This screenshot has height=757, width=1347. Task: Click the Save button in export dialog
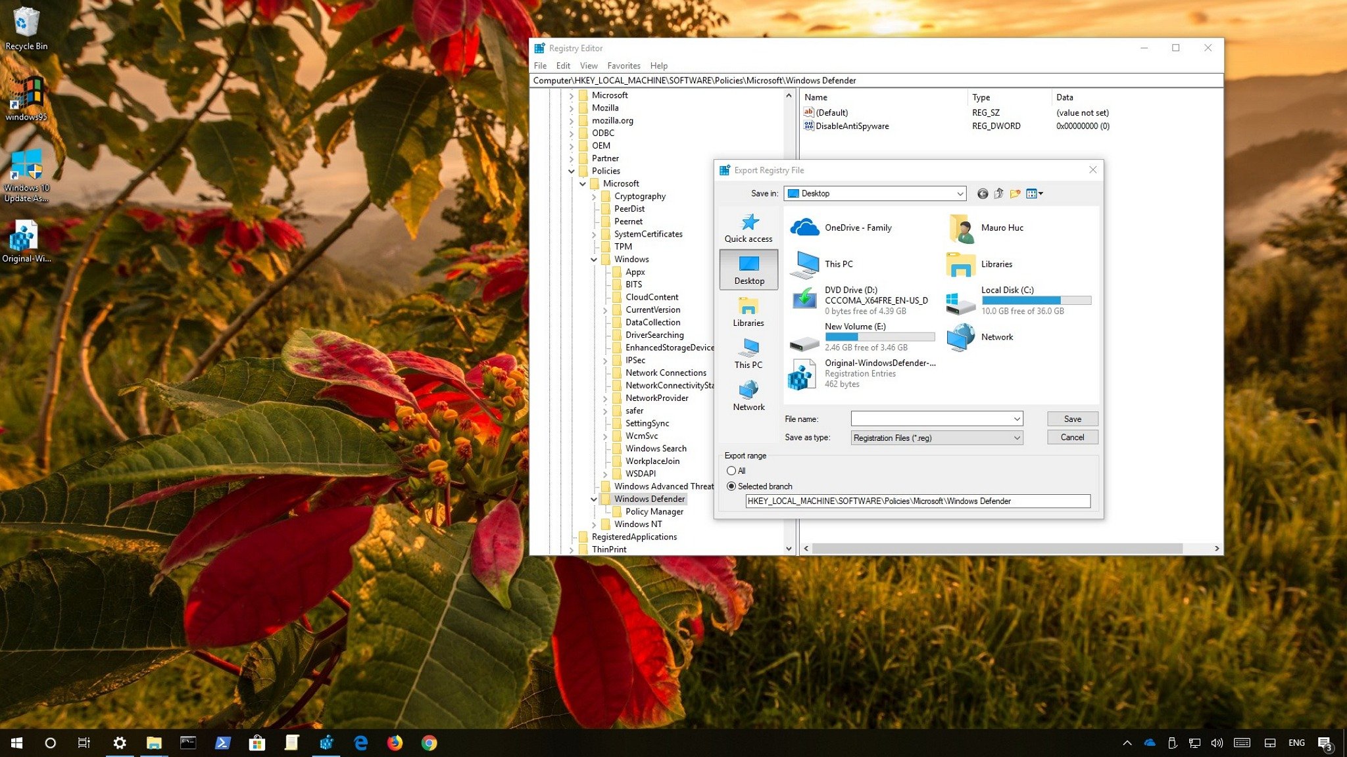(1071, 419)
